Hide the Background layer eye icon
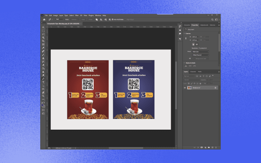261x163 pixels. (x=185, y=88)
